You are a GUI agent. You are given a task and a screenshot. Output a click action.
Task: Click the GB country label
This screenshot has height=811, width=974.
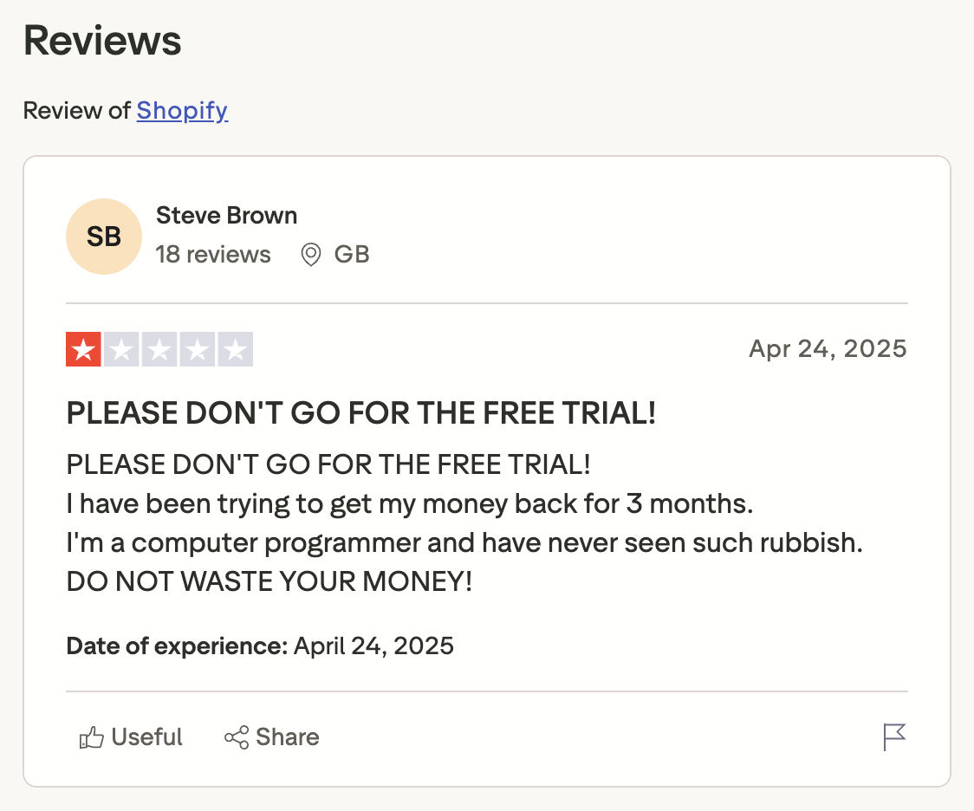352,255
